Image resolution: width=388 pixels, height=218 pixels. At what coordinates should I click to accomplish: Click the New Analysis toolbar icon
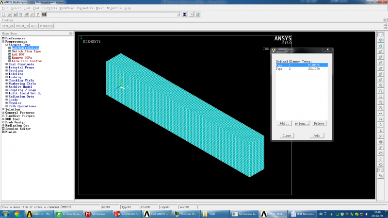3,15
